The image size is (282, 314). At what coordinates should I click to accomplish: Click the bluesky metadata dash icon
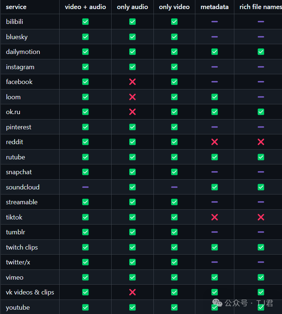click(x=214, y=37)
